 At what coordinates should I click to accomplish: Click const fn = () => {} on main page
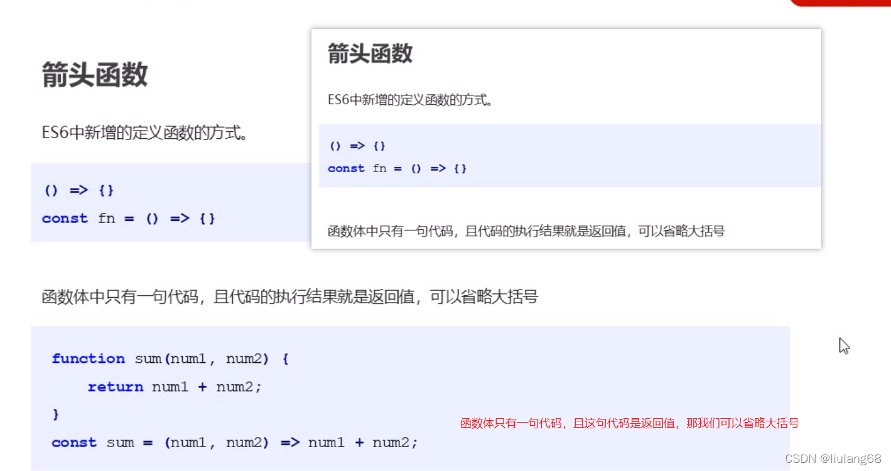point(129,219)
